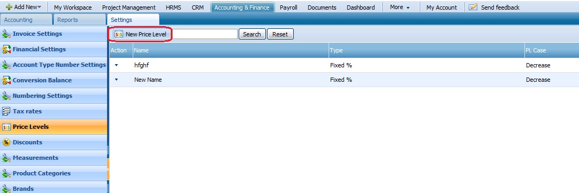Image resolution: width=579 pixels, height=193 pixels.
Task: Click the Search button
Action: click(252, 34)
